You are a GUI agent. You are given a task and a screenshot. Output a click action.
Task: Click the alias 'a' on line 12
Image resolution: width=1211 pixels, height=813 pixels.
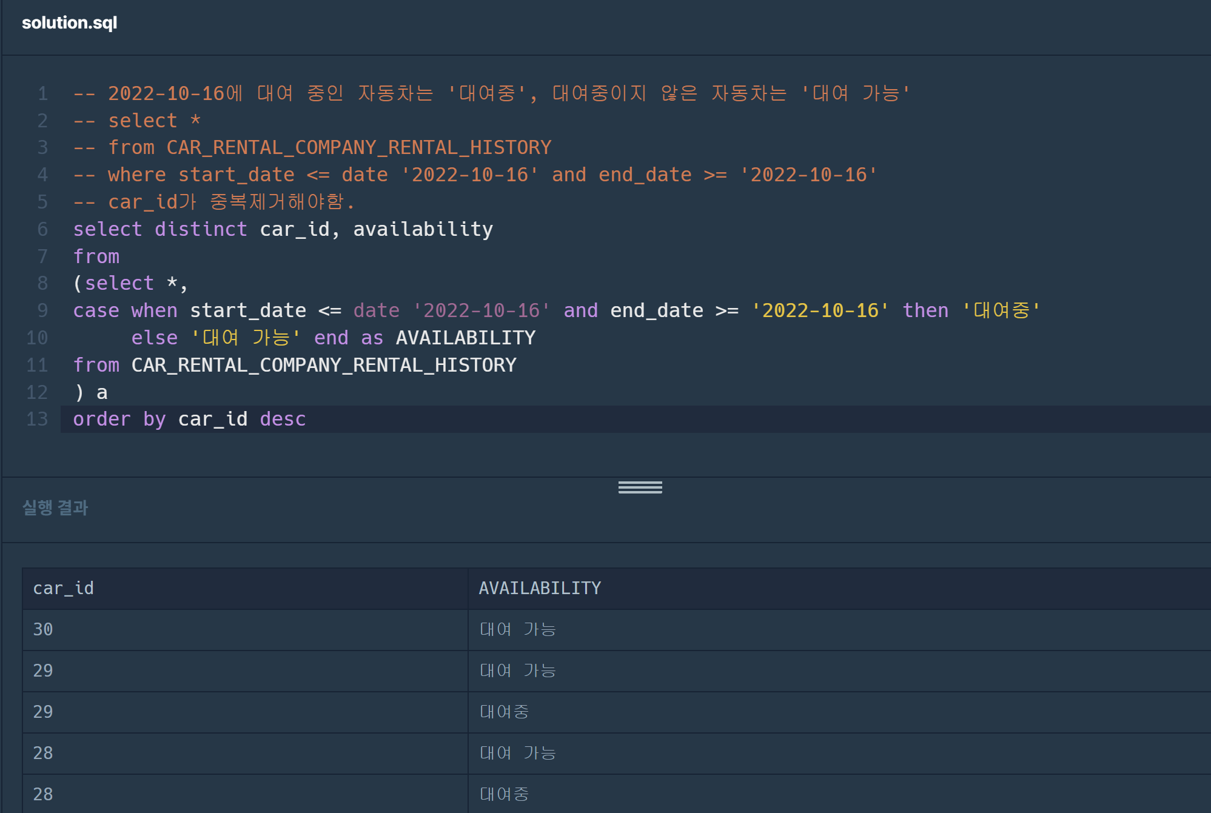[102, 392]
